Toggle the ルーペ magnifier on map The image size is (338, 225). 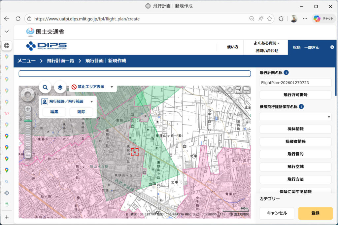(238, 90)
